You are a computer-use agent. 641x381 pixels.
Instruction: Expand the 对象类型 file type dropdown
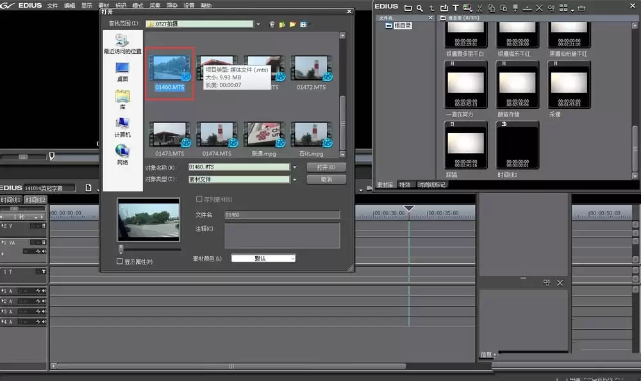coord(294,179)
